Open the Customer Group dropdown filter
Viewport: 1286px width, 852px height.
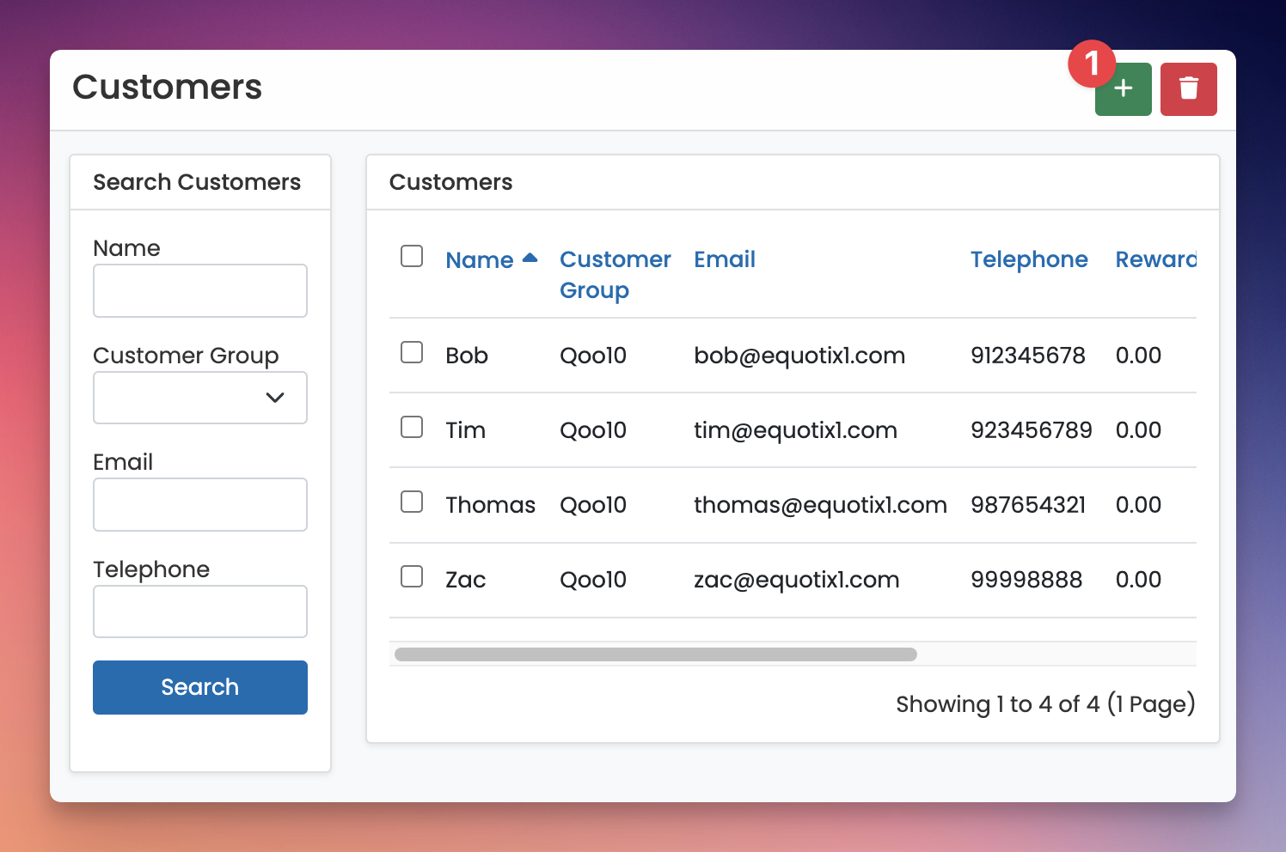coord(199,398)
